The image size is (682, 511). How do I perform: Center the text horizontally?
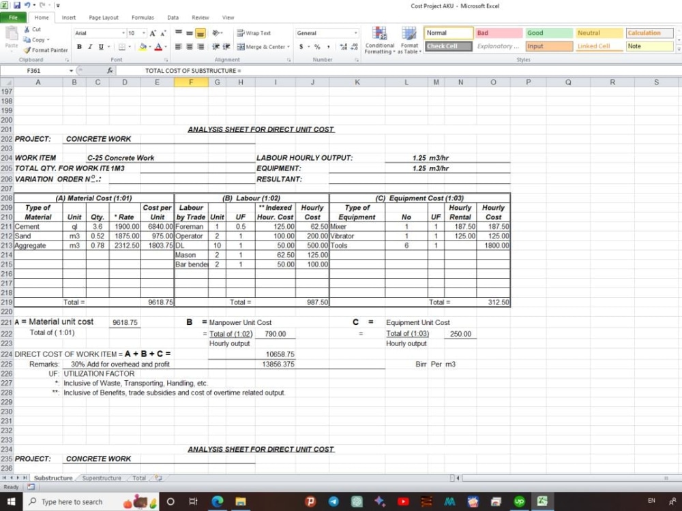tap(190, 46)
